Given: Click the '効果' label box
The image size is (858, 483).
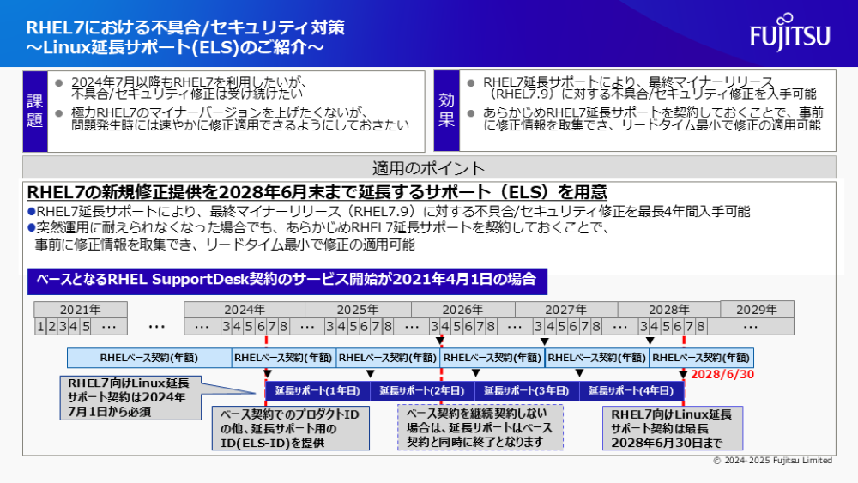Looking at the screenshot, I should [446, 111].
